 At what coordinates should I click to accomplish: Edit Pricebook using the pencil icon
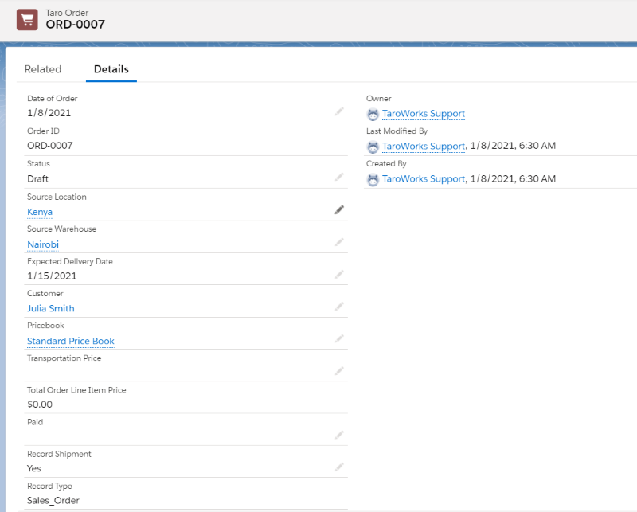[339, 338]
